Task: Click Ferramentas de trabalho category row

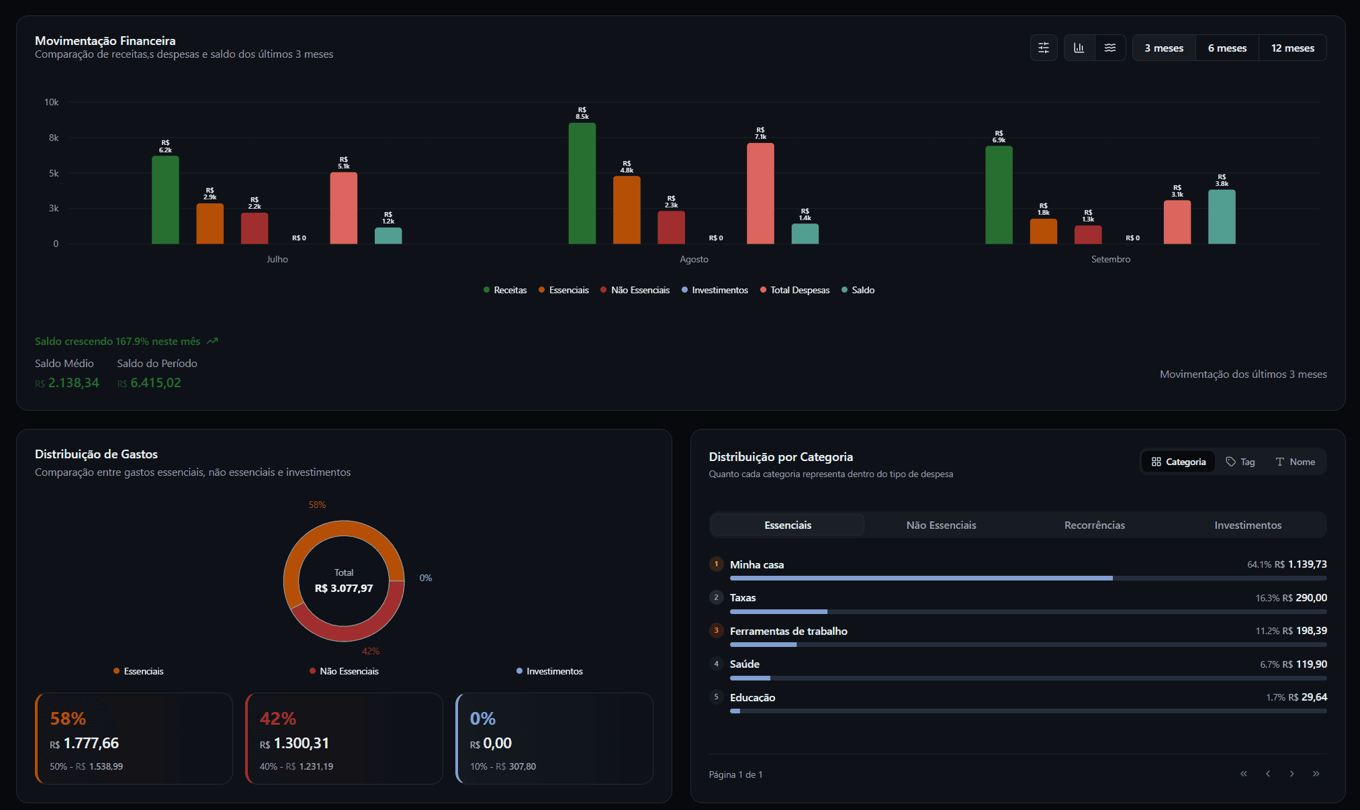Action: (x=1017, y=635)
